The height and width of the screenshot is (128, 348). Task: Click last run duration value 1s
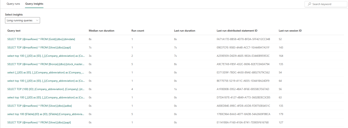click(175, 89)
